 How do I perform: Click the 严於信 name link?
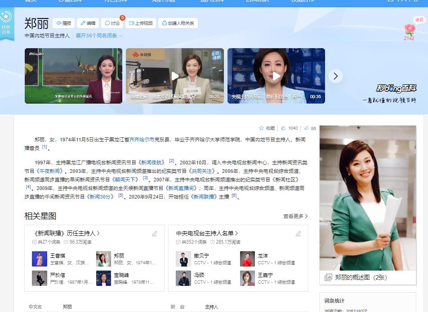tap(58, 275)
